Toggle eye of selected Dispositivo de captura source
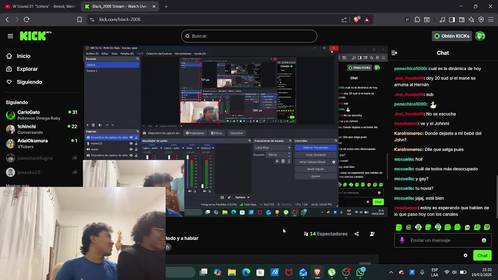This screenshot has height=280, width=498. coord(131,137)
